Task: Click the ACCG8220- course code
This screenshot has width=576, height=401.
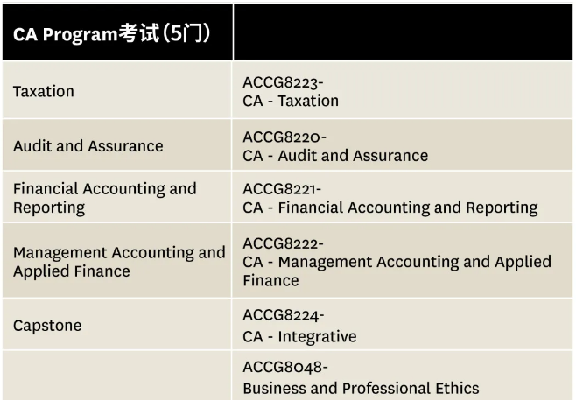Action: click(284, 137)
